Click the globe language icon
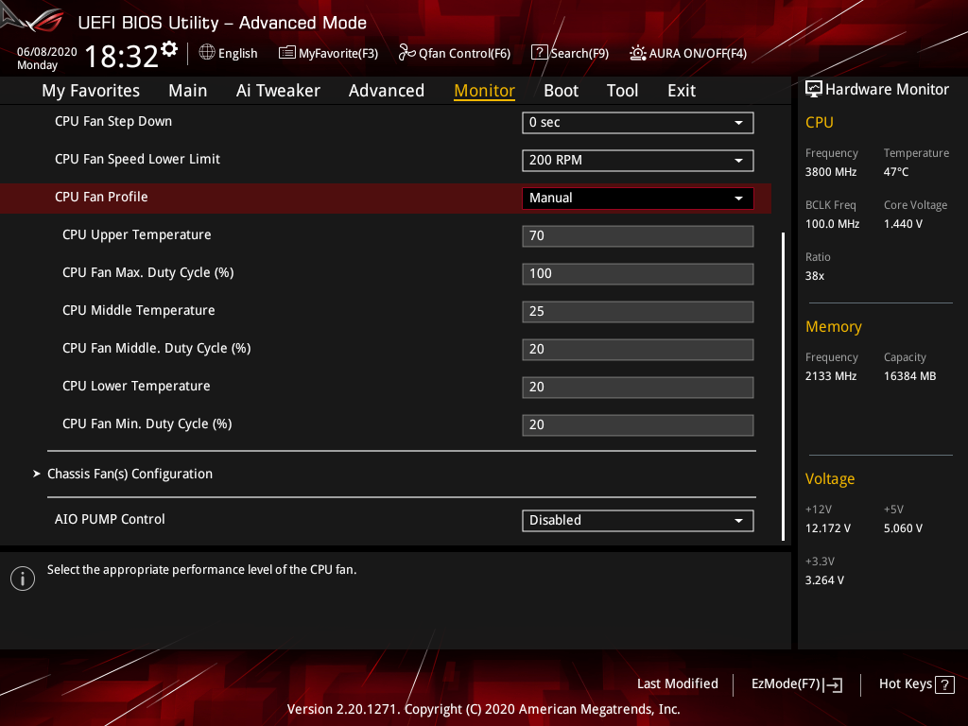 [x=207, y=52]
